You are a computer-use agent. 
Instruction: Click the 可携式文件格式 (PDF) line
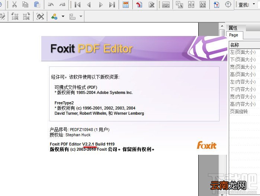[76, 87]
